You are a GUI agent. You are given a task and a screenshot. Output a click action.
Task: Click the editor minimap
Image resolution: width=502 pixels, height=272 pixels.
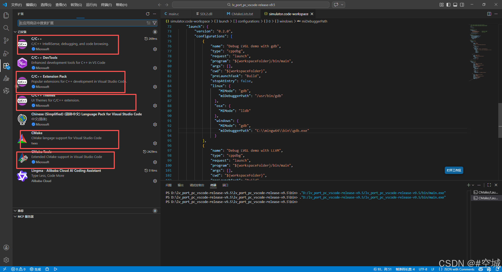[481, 52]
